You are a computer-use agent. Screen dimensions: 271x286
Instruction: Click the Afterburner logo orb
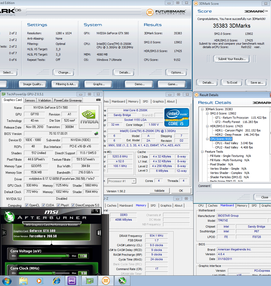pos(10,217)
